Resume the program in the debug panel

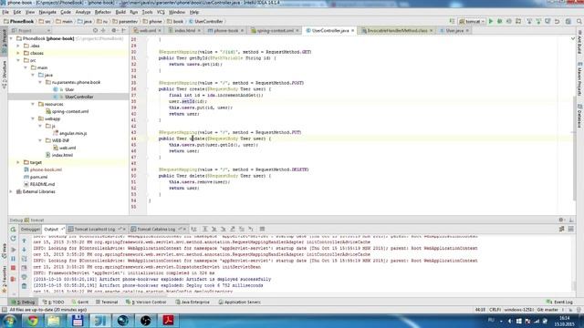pyautogui.click(x=13, y=249)
